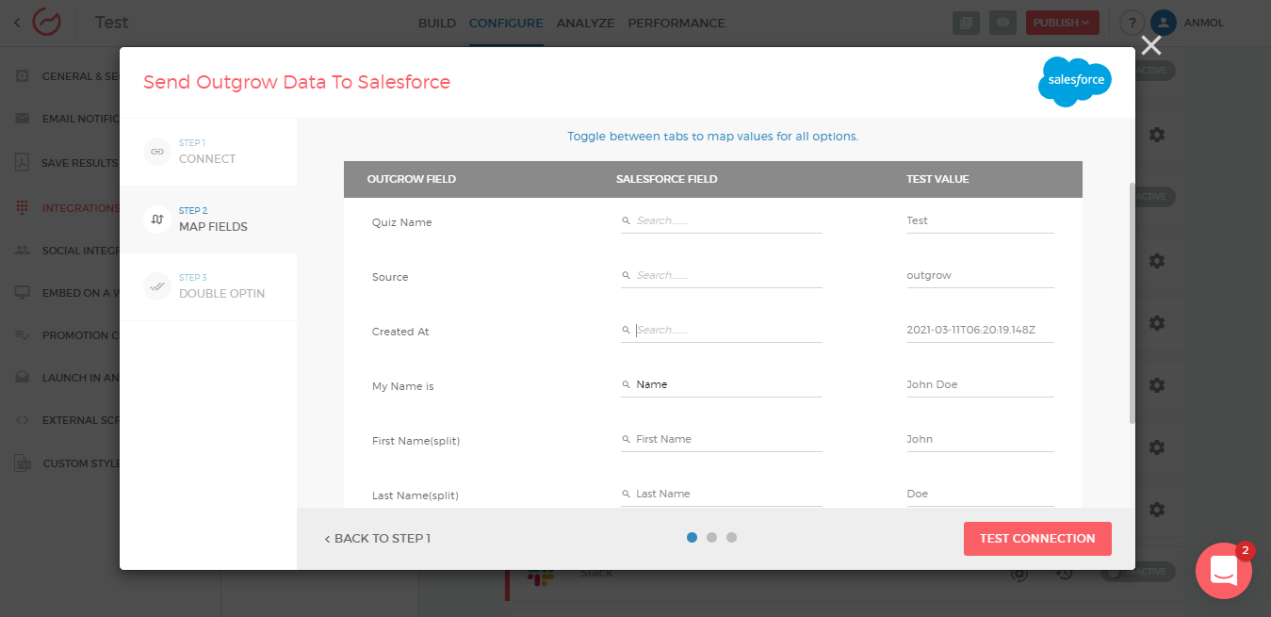Click the Step 2 Map Fields icon

(157, 219)
